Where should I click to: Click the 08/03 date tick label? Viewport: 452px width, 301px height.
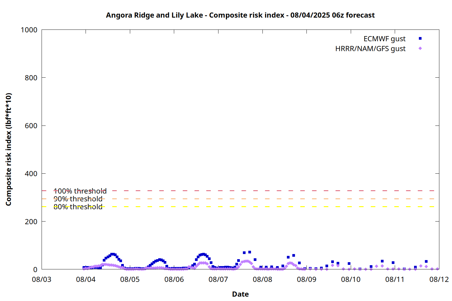pos(42,279)
